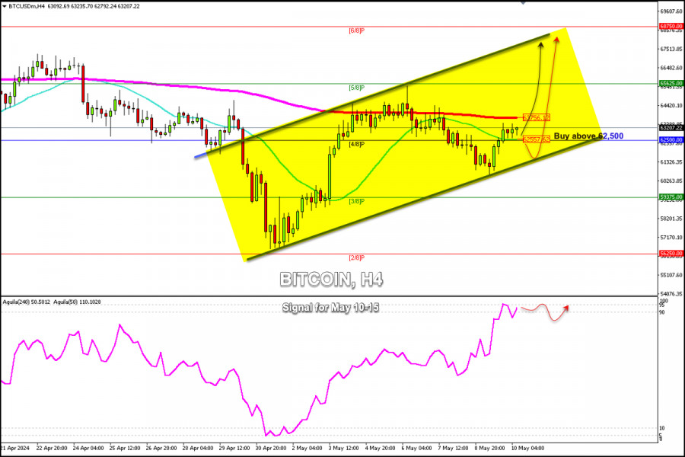Select the [3/8]P Murrey level label
The image size is (685, 457).
tap(356, 201)
